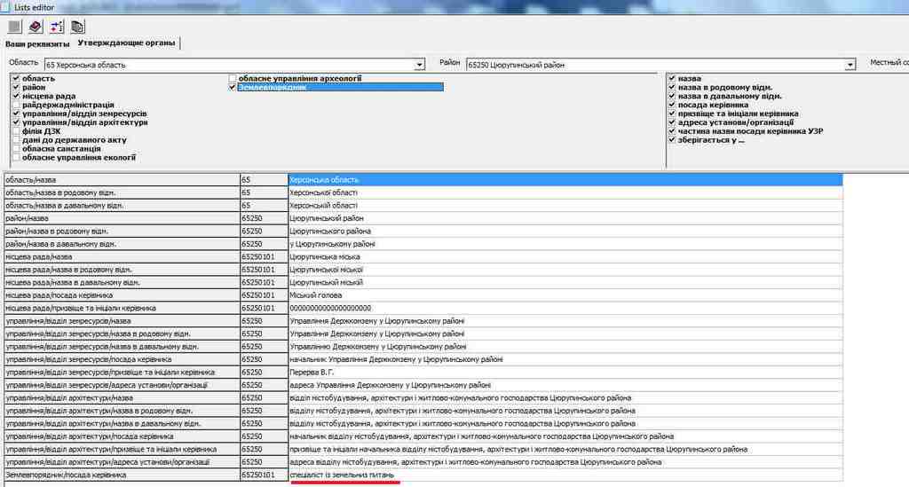Screen dimensions: 909x487
Task: Toggle управління/відділ архітектури checkbox
Action: tap(16, 122)
